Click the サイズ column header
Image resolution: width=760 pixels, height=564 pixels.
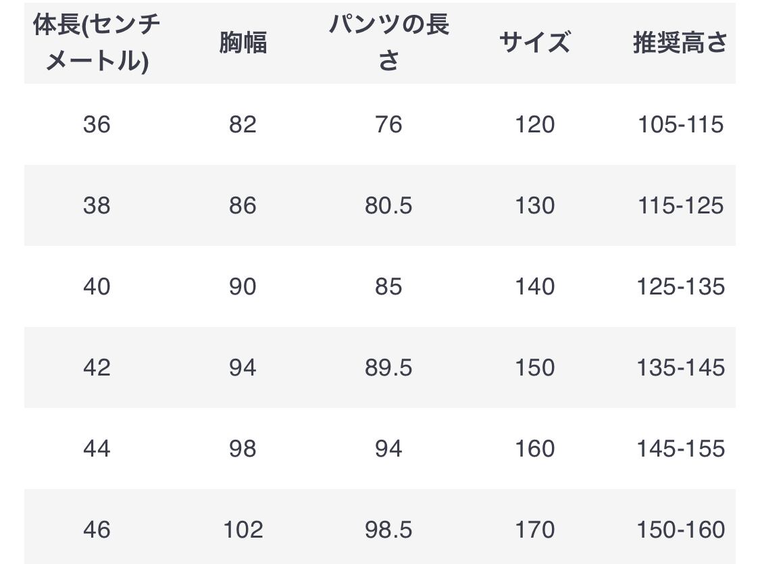[534, 43]
